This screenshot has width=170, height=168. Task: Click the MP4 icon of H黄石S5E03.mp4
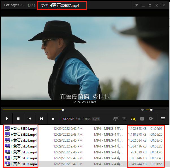coord(7,140)
